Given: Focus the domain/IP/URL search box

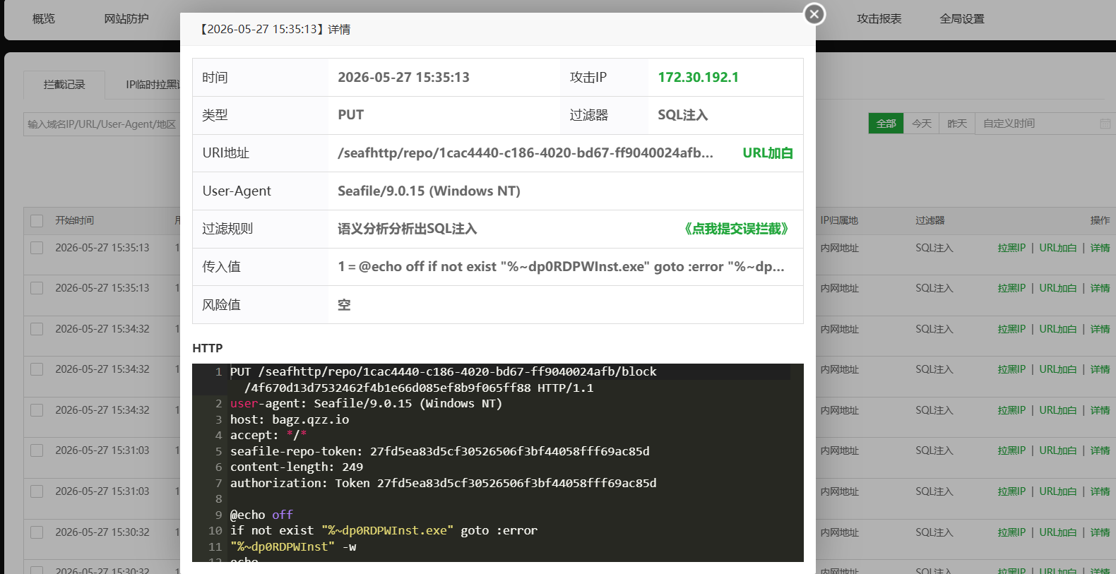Looking at the screenshot, I should [102, 124].
